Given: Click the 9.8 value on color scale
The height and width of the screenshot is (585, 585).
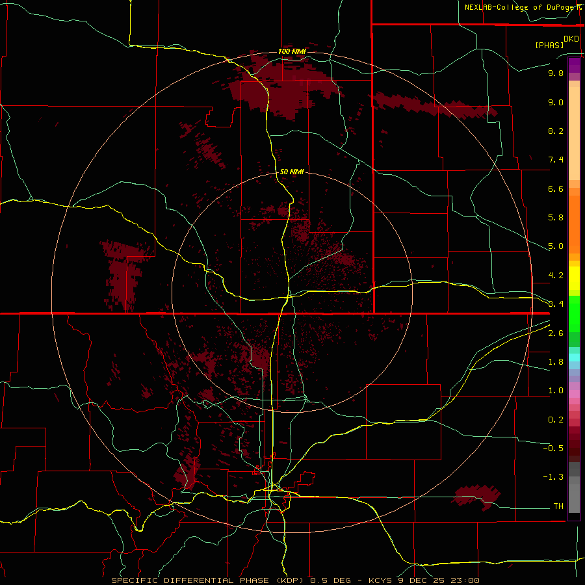Looking at the screenshot, I should [556, 73].
